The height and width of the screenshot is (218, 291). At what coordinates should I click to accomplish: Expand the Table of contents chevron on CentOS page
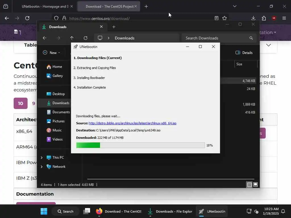tap(269, 45)
